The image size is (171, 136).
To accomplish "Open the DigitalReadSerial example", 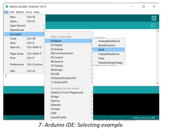I will click(x=109, y=54).
